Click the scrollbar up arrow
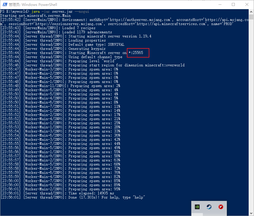Viewport: 254px width, 216px height. tap(251, 12)
